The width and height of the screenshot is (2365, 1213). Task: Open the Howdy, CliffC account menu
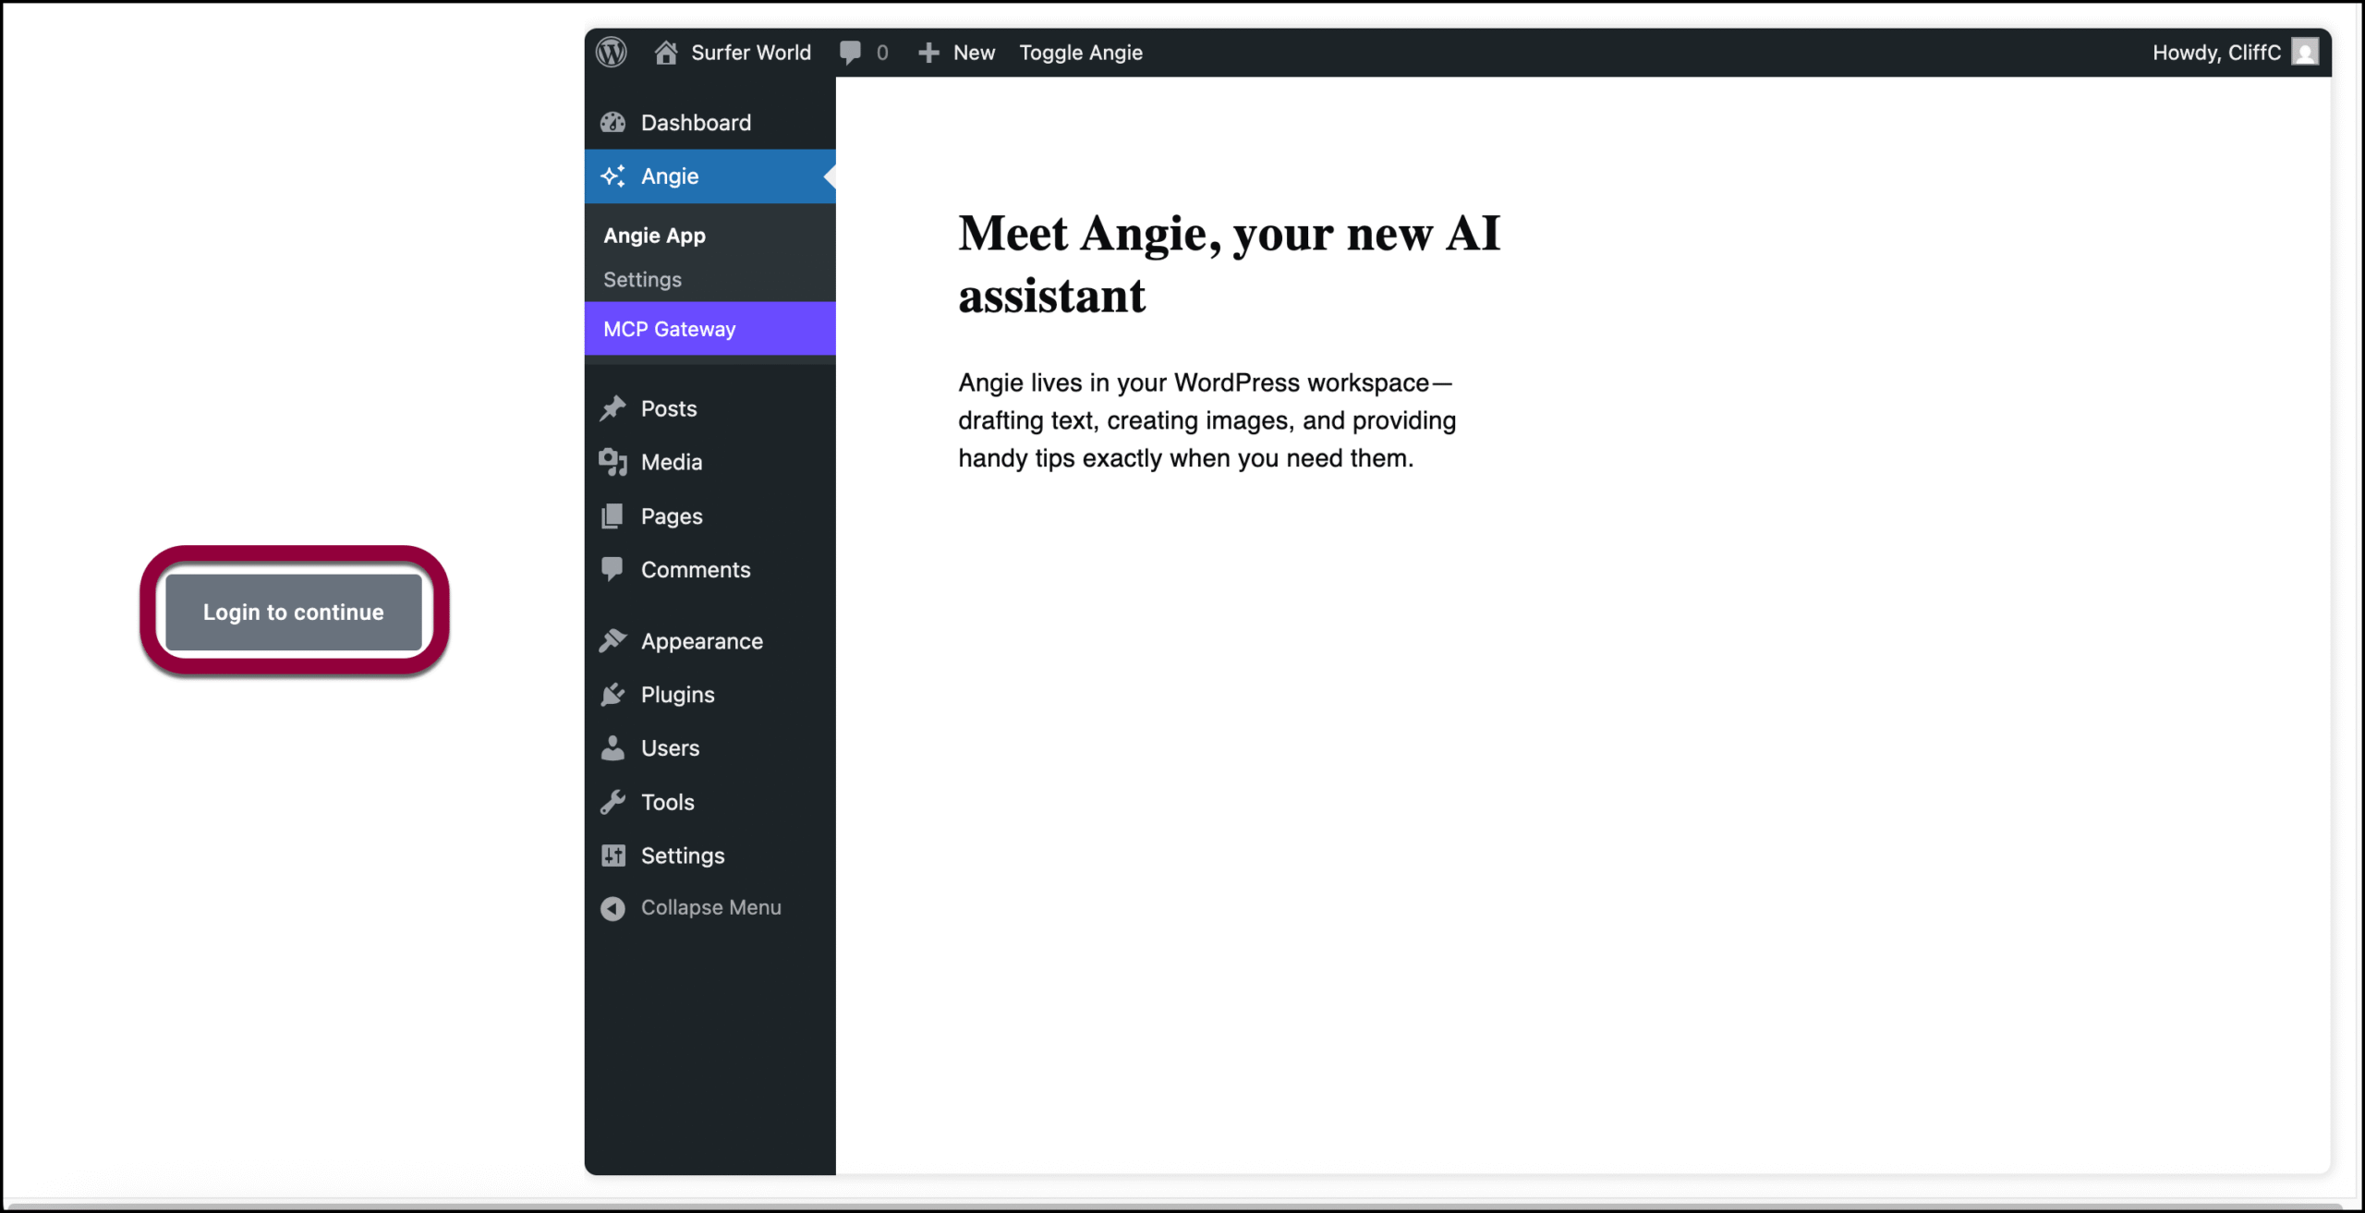click(x=2215, y=53)
